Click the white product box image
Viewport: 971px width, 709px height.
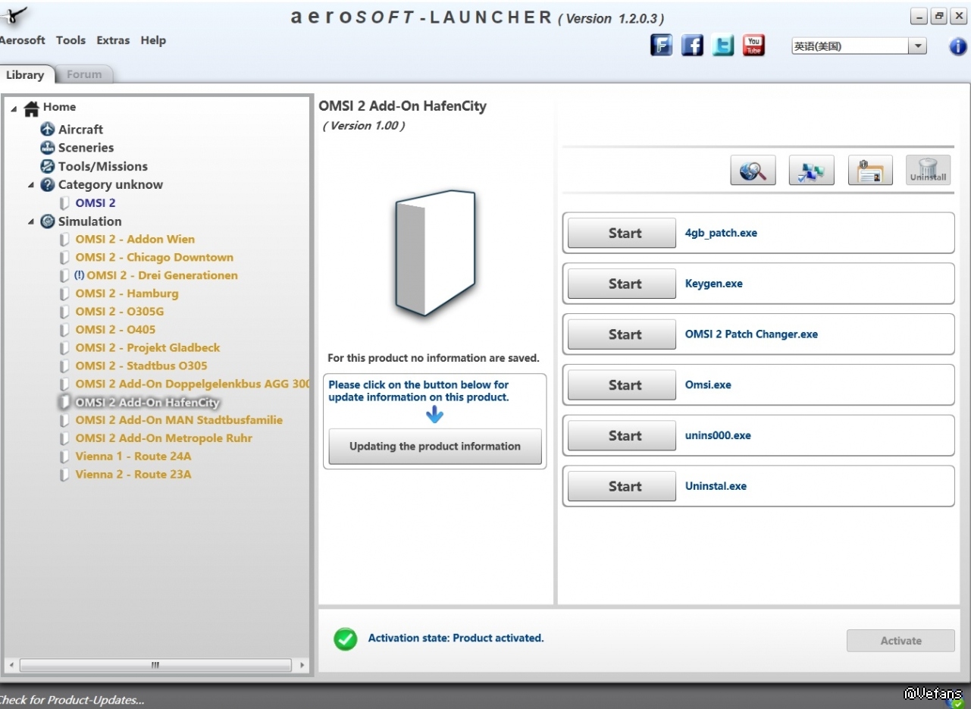click(435, 253)
